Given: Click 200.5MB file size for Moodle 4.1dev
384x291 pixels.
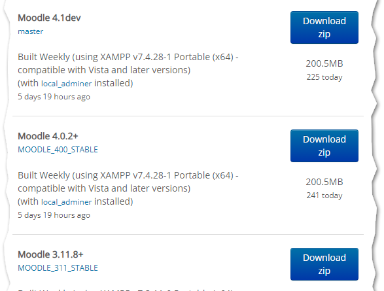Looking at the screenshot, I should click(324, 63).
